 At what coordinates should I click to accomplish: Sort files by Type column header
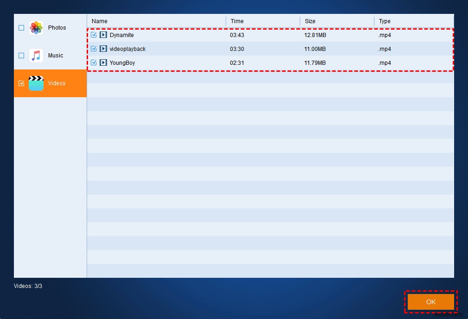pyautogui.click(x=385, y=21)
